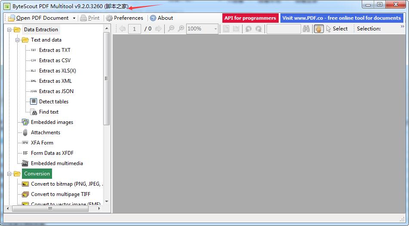
Task: Select Extract as XLS(X) item
Action: tap(58, 71)
